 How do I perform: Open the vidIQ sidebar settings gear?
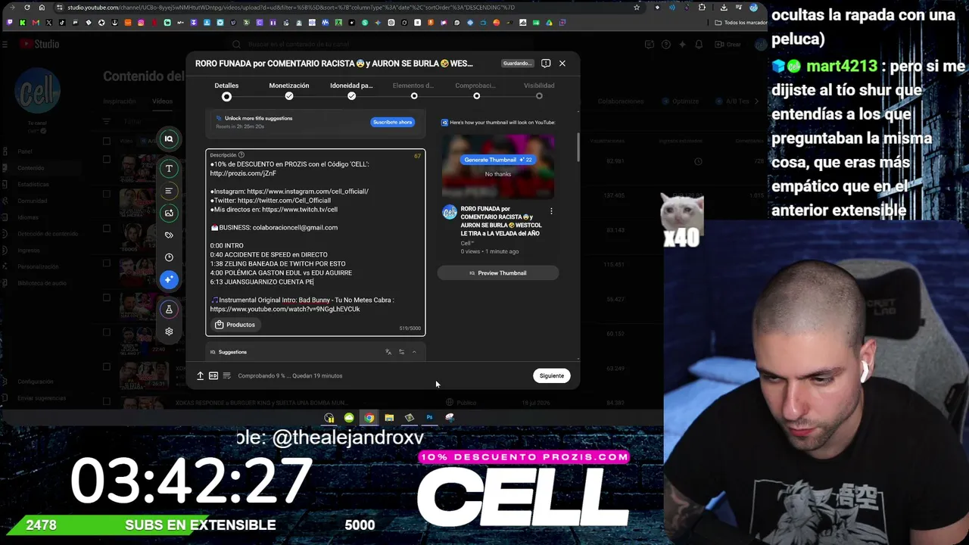click(x=169, y=332)
